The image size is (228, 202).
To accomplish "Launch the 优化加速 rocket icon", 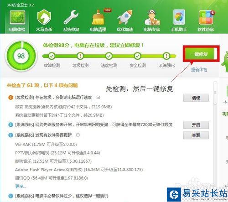I will [x=125, y=17].
